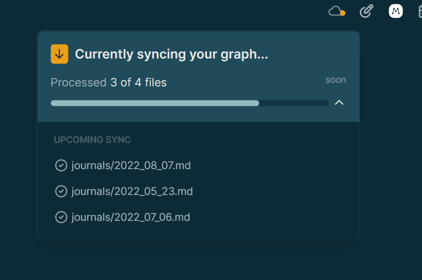
Task: Click the soon label
Action: (x=335, y=80)
